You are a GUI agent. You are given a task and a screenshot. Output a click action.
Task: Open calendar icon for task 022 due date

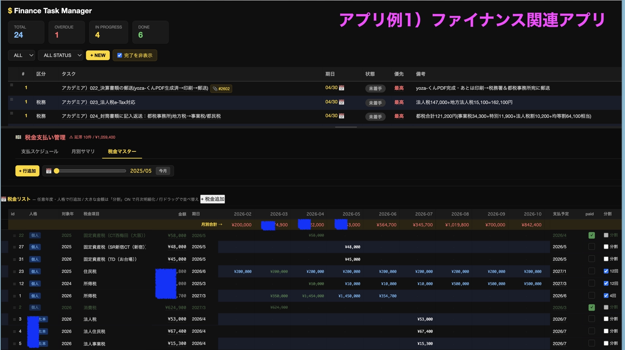coord(341,88)
